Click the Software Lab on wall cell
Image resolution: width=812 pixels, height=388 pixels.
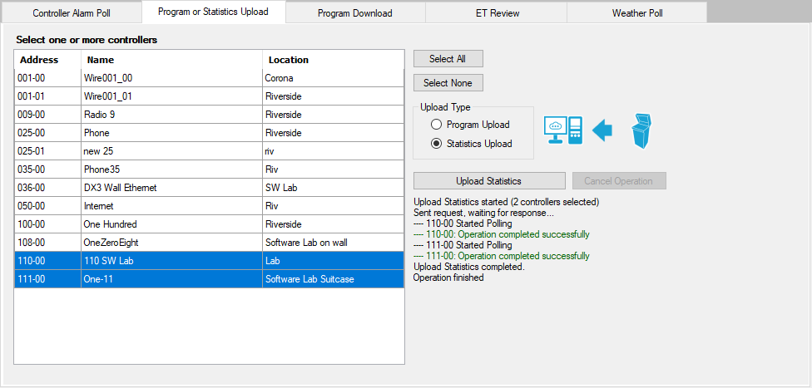click(333, 243)
